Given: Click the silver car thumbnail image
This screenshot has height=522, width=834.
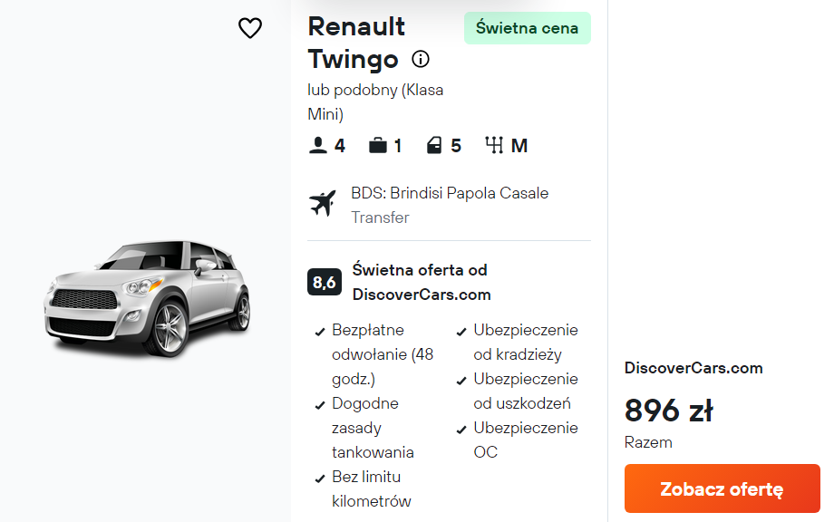Looking at the screenshot, I should 147,297.
